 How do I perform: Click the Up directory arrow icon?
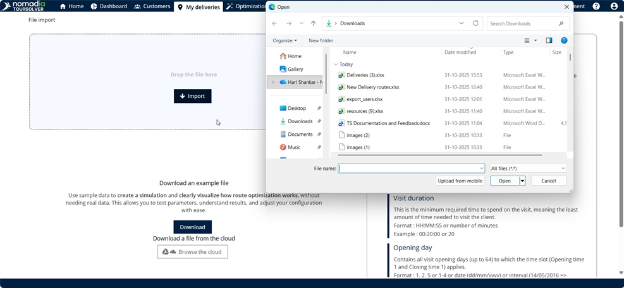tap(313, 23)
